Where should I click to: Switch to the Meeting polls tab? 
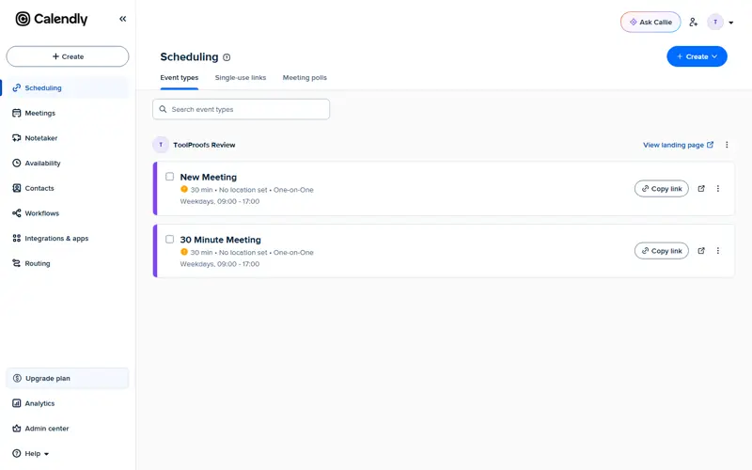(x=305, y=78)
